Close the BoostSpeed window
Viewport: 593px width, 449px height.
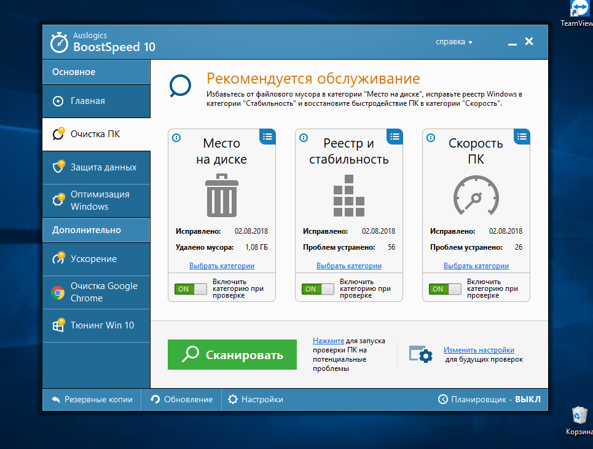click(x=529, y=41)
